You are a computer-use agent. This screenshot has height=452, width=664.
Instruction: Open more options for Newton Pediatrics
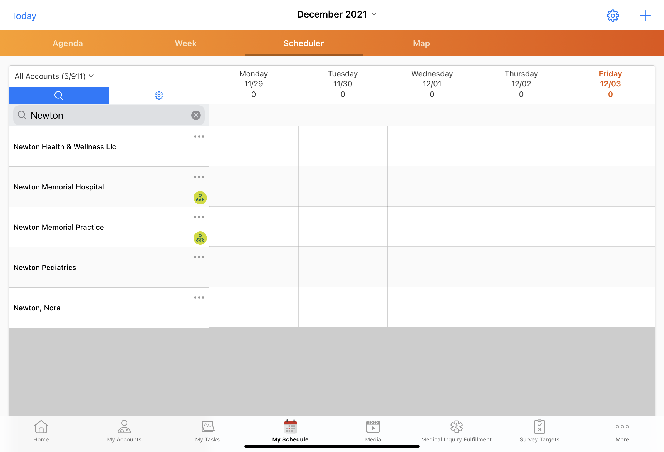click(199, 257)
